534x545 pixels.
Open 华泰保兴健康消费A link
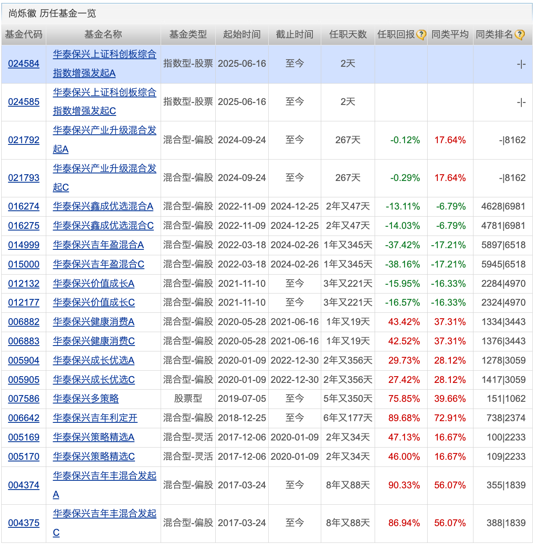[x=94, y=322]
